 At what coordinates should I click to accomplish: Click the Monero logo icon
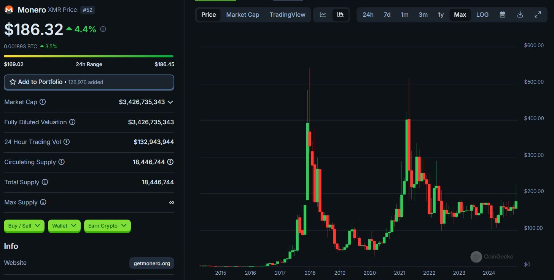point(9,10)
